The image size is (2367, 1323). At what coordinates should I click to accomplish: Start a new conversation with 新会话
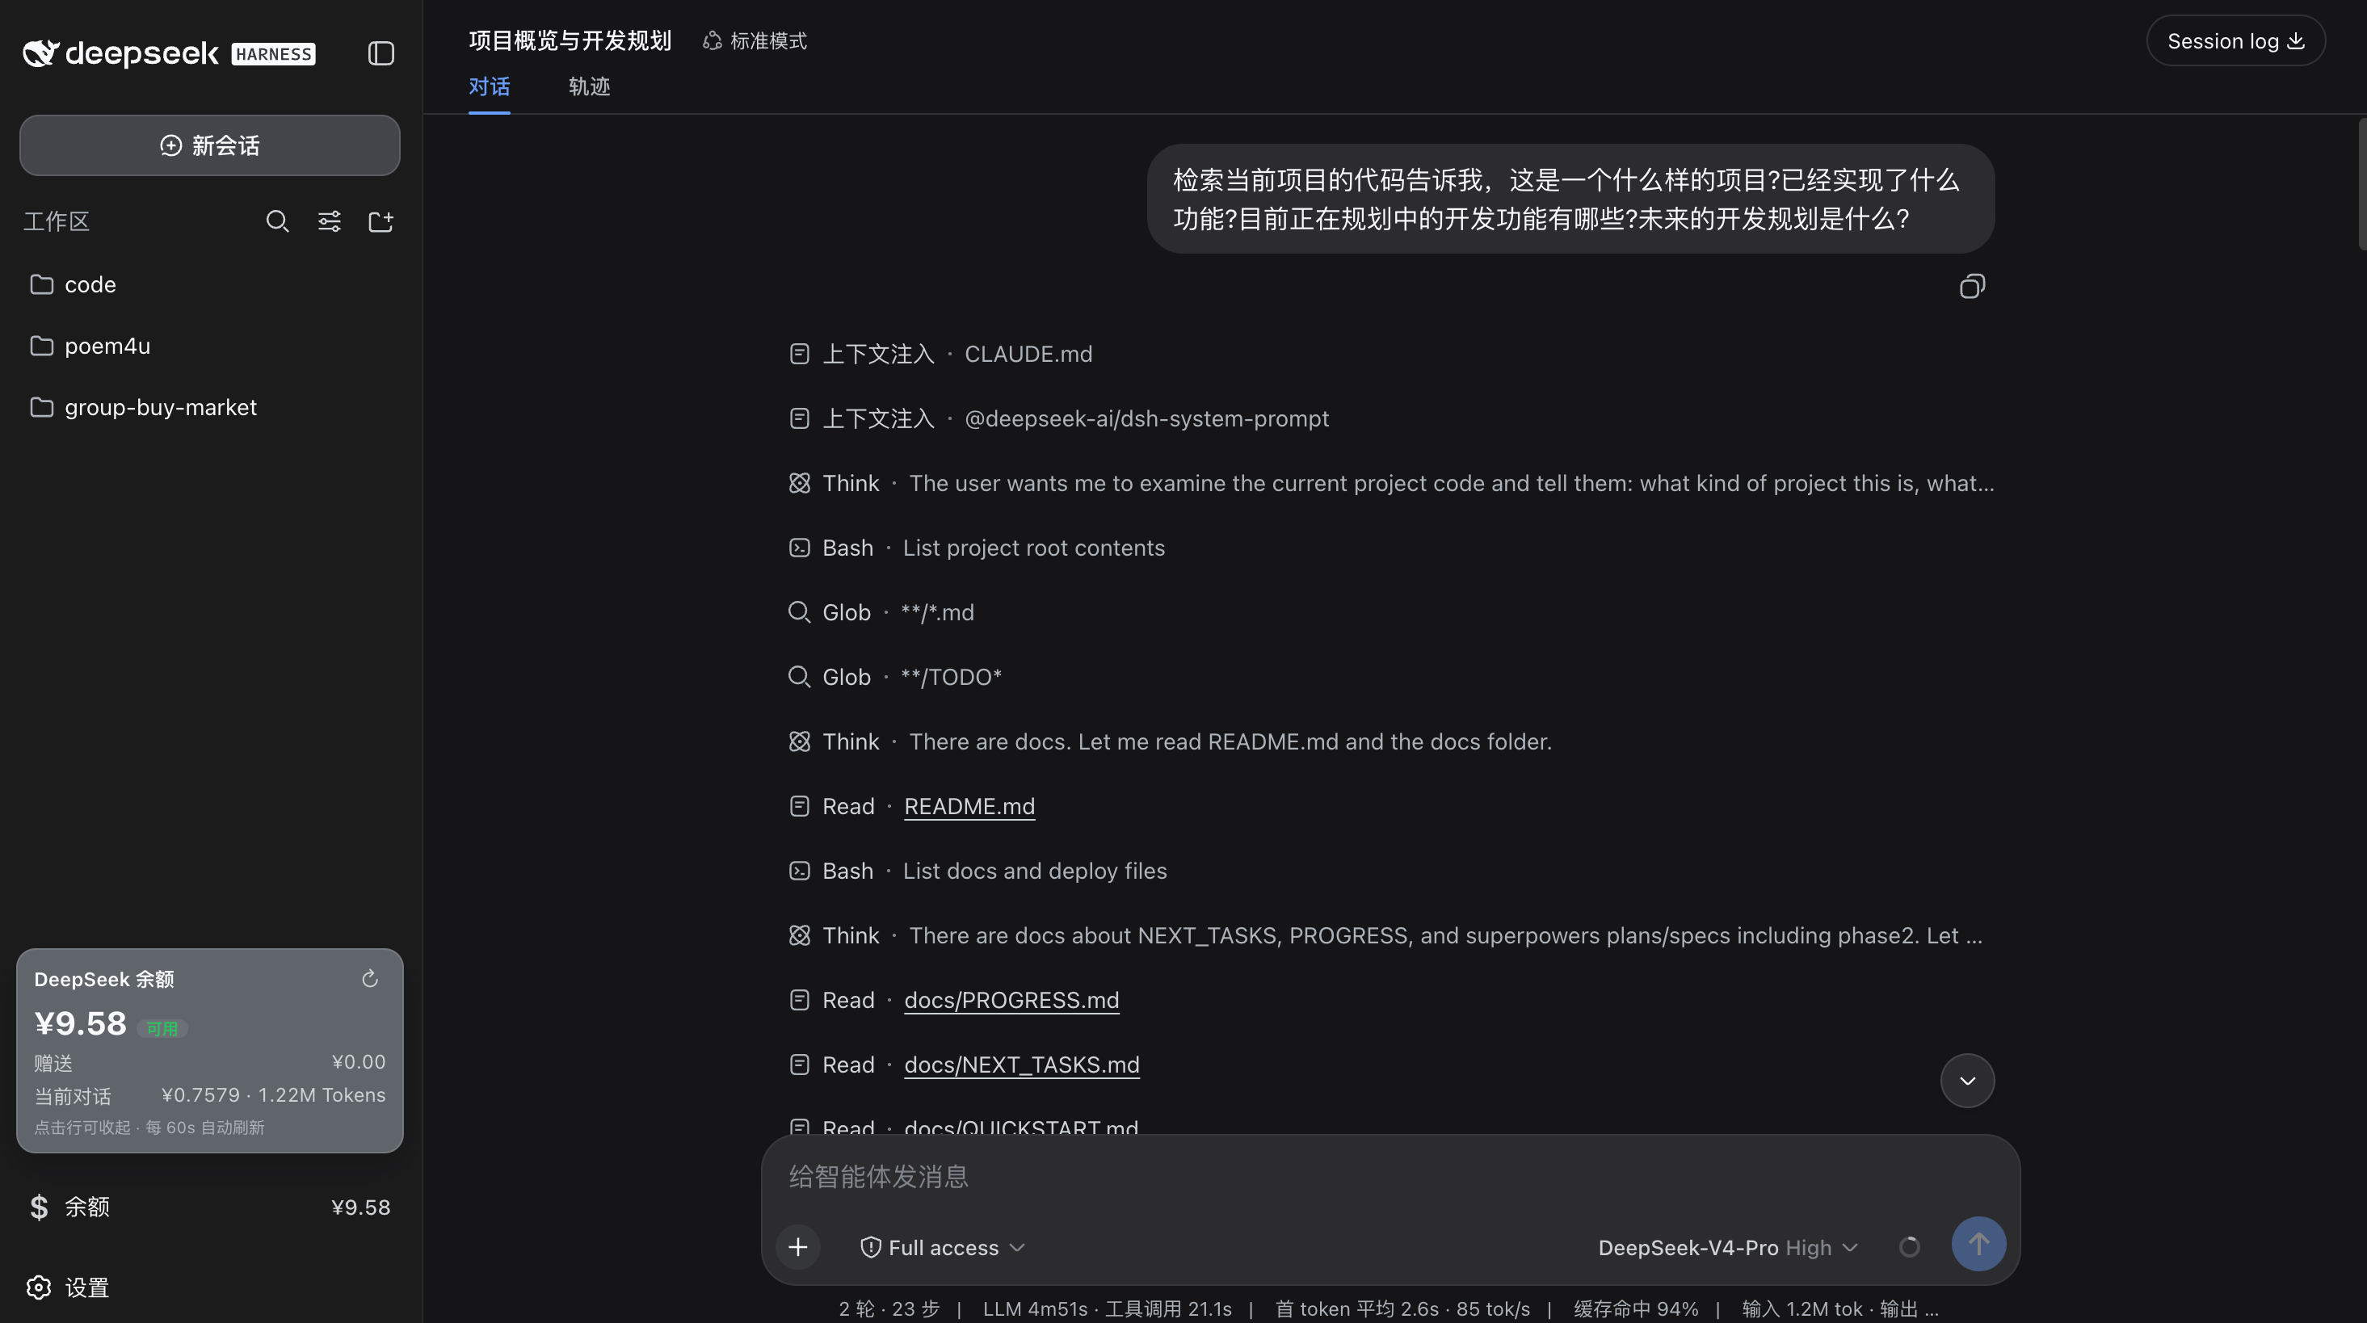(x=209, y=145)
